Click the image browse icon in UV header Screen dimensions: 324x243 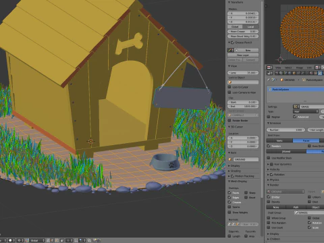[x=318, y=67]
